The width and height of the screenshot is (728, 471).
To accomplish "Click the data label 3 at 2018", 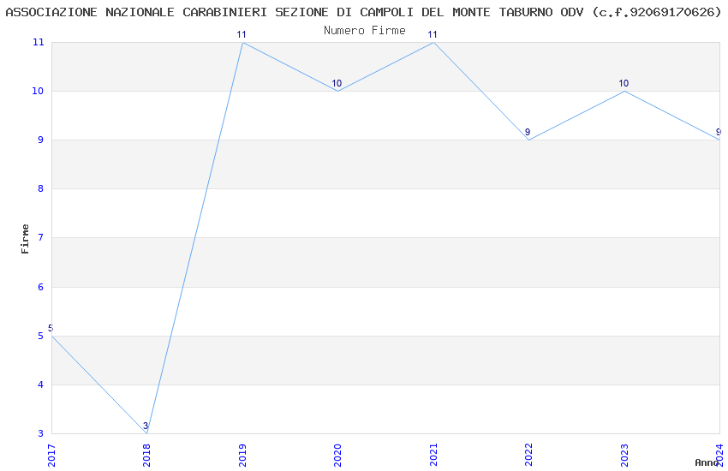I will 146,426.
